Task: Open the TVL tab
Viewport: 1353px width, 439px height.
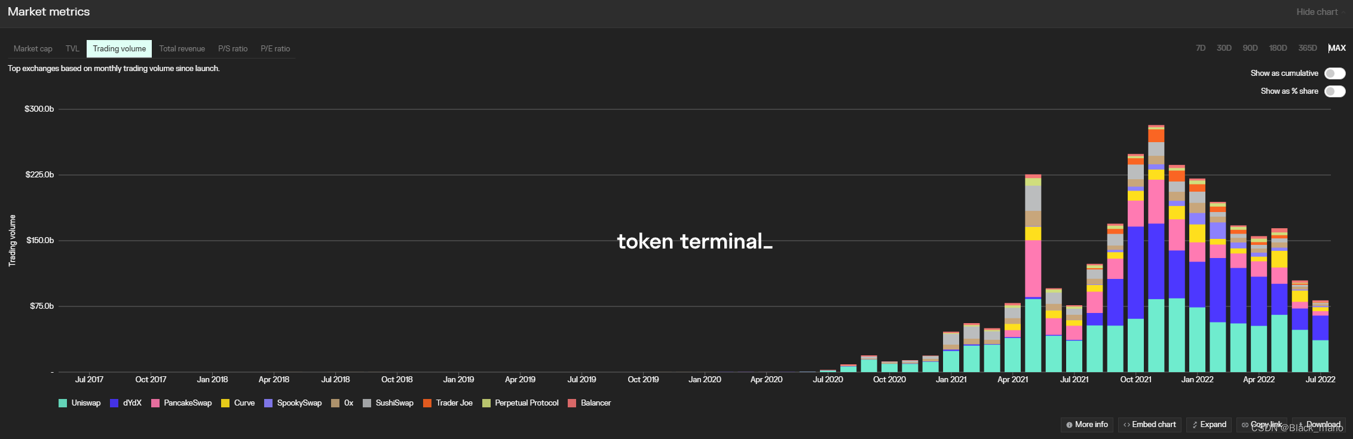Action: (72, 49)
